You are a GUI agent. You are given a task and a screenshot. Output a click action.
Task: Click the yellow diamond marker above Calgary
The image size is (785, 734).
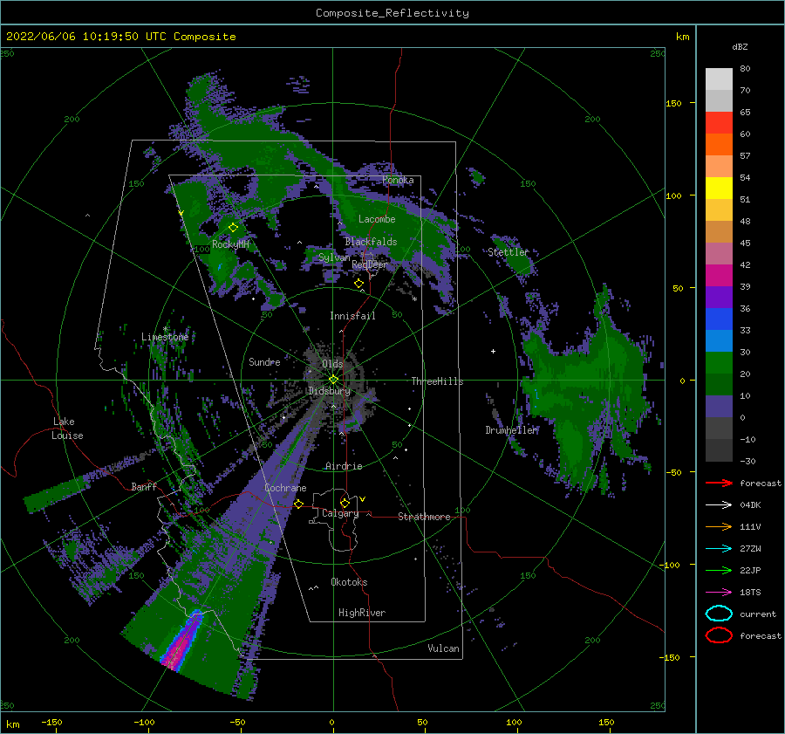tap(345, 503)
